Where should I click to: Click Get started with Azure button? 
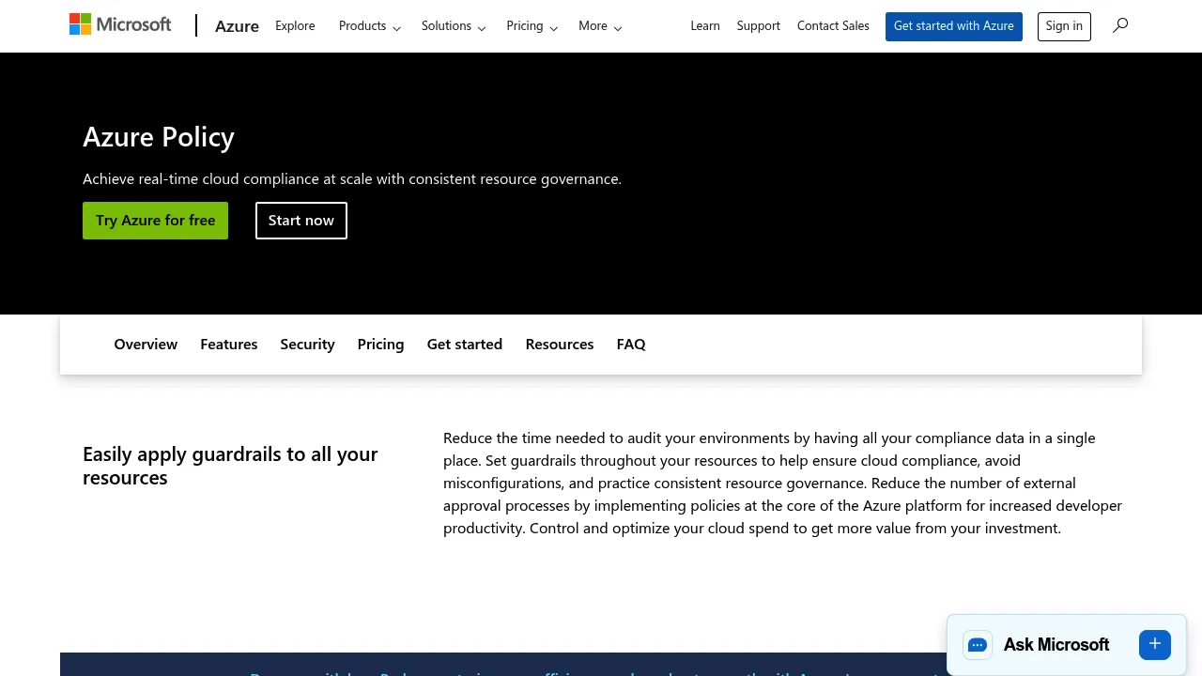coord(954,26)
